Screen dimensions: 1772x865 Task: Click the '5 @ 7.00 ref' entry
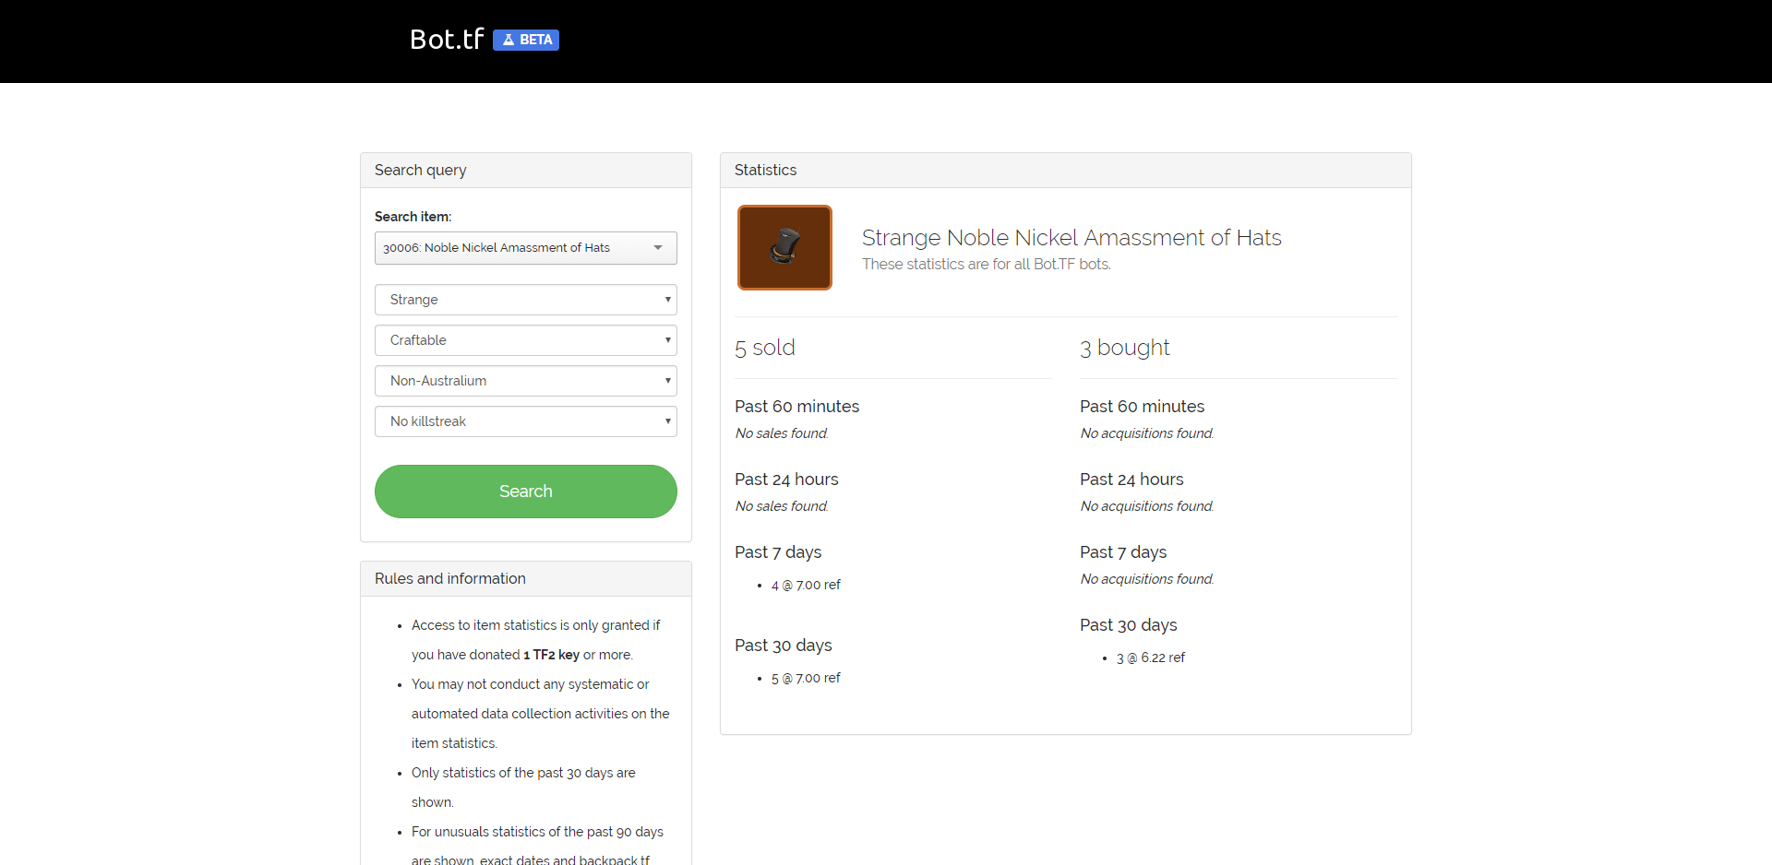pyautogui.click(x=806, y=678)
